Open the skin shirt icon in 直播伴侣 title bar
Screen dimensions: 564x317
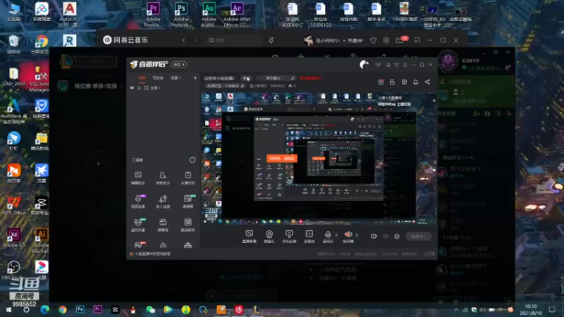[x=396, y=65]
